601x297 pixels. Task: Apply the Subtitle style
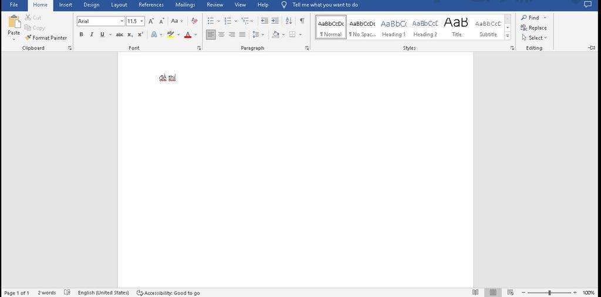coord(488,27)
